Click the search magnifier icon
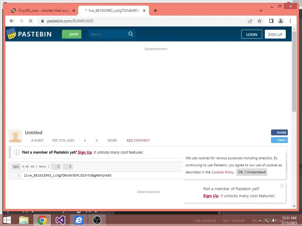The width and height of the screenshot is (302, 226). click(131, 34)
